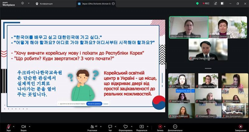Expand video options arrow next to Видео
This screenshot has height=132, width=249.
pyautogui.click(x=30, y=127)
